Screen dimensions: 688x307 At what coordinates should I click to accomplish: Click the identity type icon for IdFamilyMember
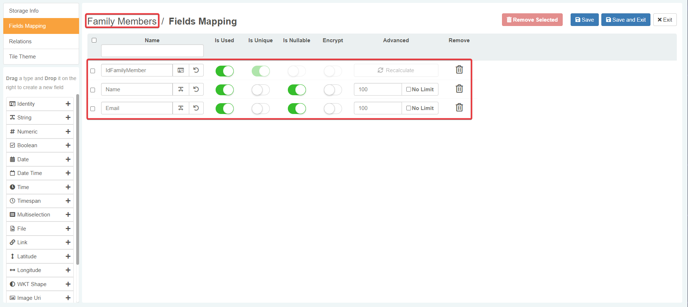point(181,70)
